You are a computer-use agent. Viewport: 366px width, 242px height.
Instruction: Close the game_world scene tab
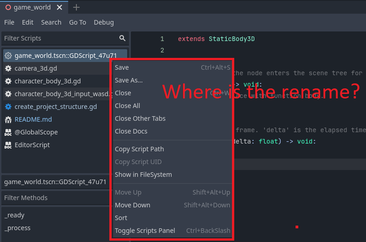(59, 7)
